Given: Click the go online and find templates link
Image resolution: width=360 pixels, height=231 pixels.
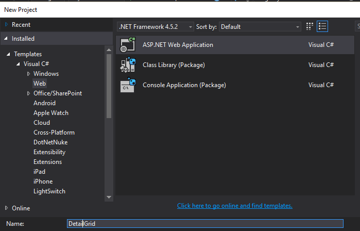Looking at the screenshot, I should 234,206.
